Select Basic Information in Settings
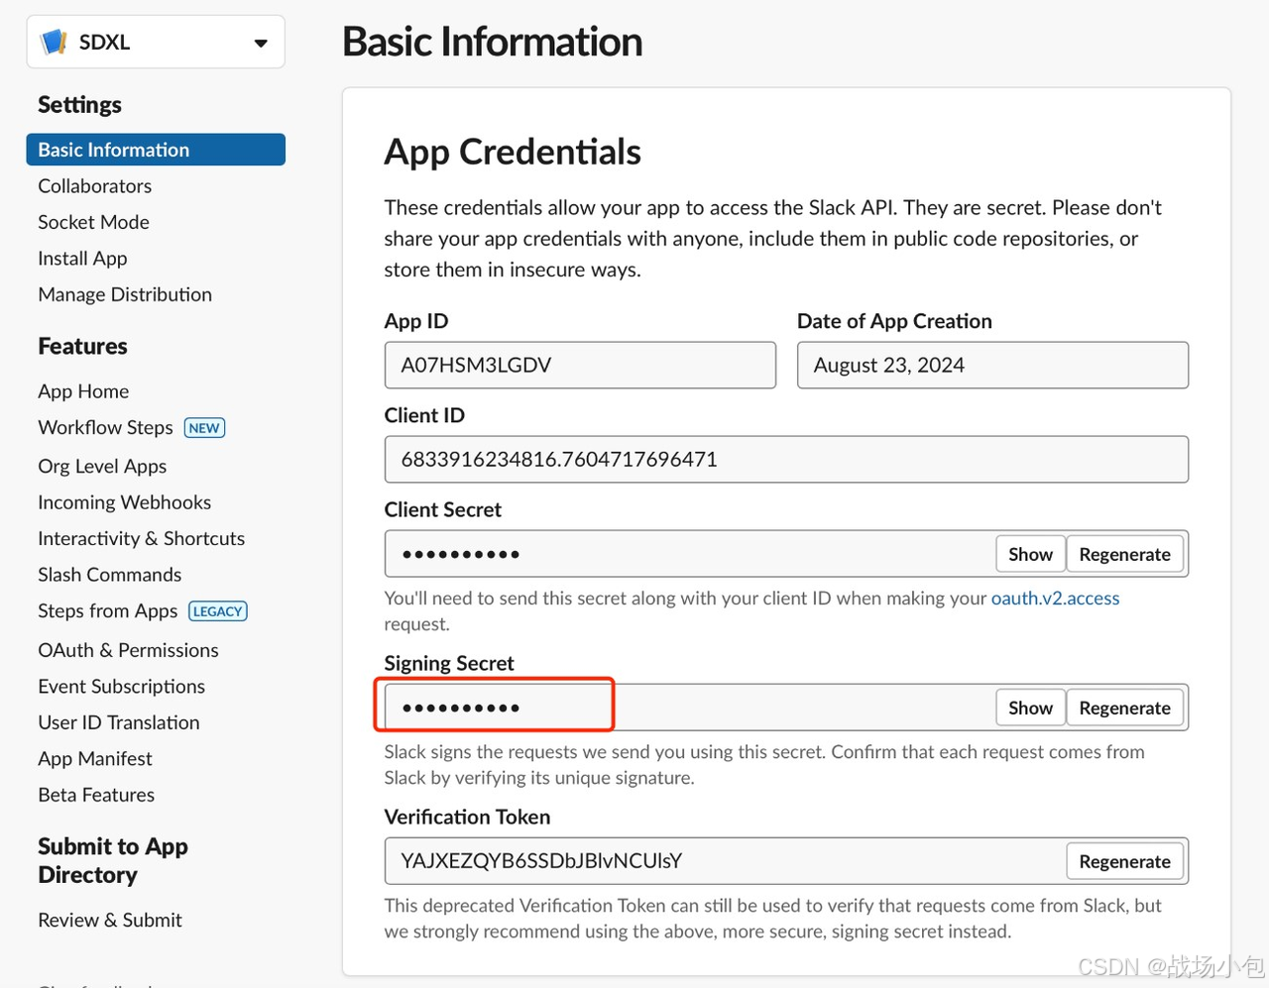The height and width of the screenshot is (988, 1269). 156,150
